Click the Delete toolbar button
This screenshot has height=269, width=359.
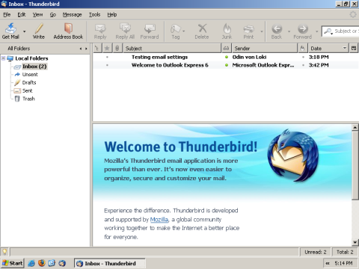202,31
